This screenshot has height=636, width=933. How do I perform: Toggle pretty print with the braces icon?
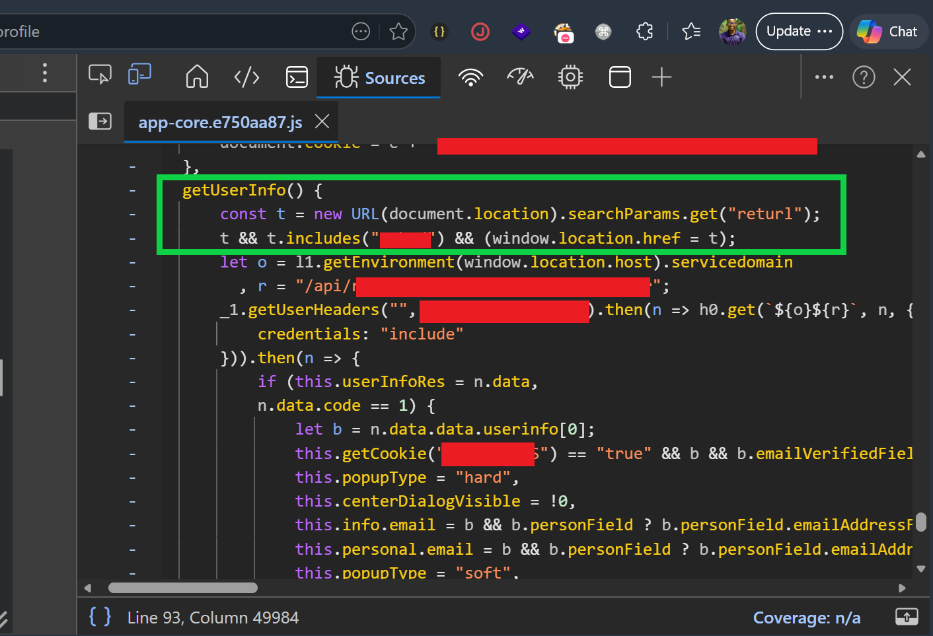(x=100, y=617)
